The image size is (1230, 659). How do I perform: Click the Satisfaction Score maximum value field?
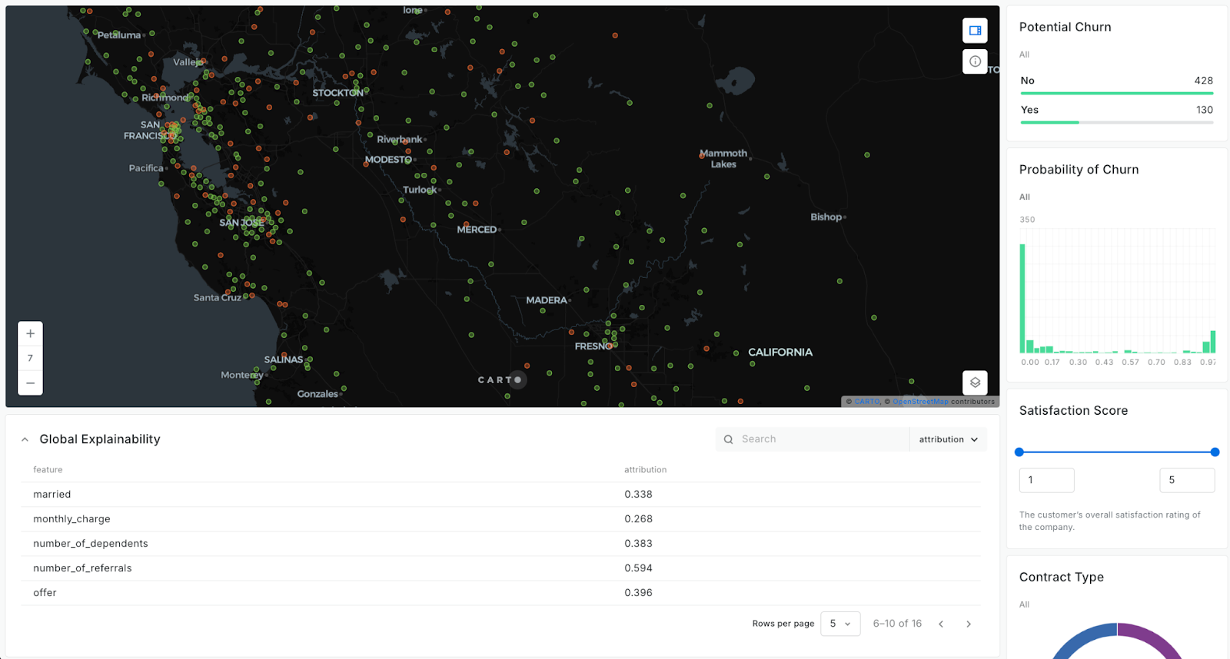pyautogui.click(x=1186, y=480)
